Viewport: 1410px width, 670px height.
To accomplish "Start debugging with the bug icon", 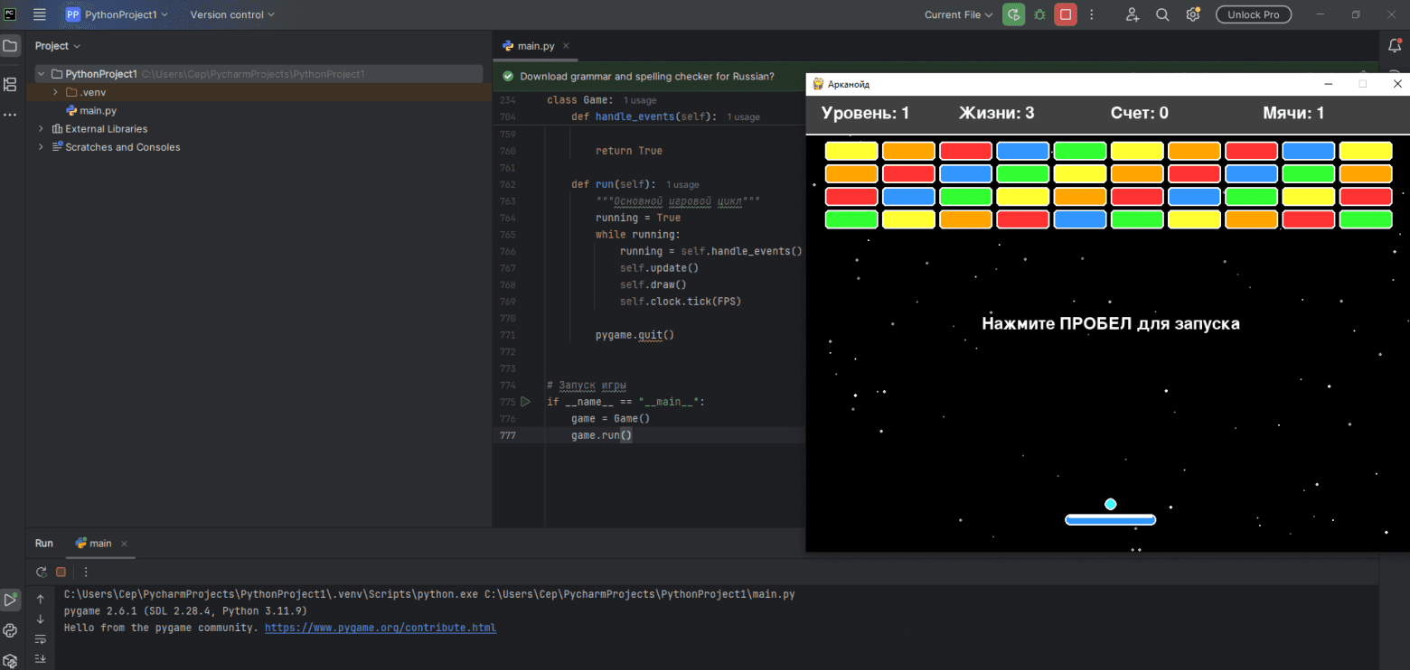I will pyautogui.click(x=1039, y=14).
